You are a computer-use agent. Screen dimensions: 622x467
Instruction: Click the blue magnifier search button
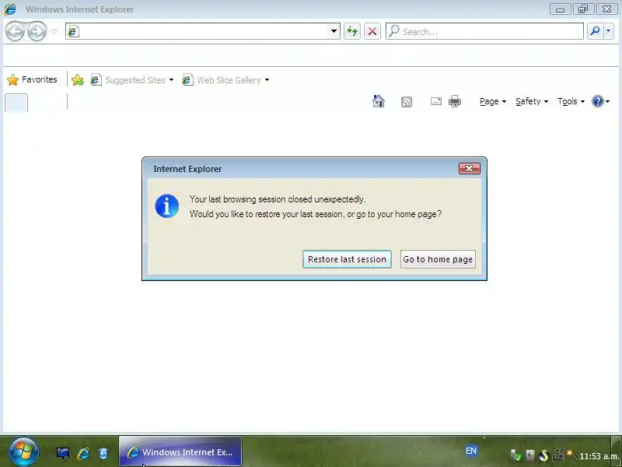pos(595,31)
